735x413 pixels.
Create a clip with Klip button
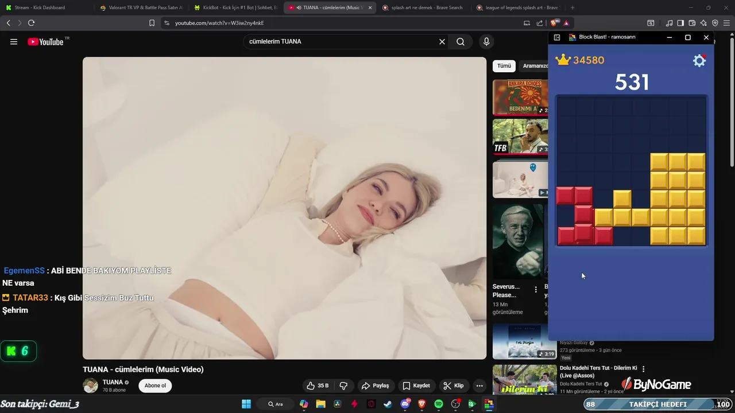pyautogui.click(x=454, y=385)
